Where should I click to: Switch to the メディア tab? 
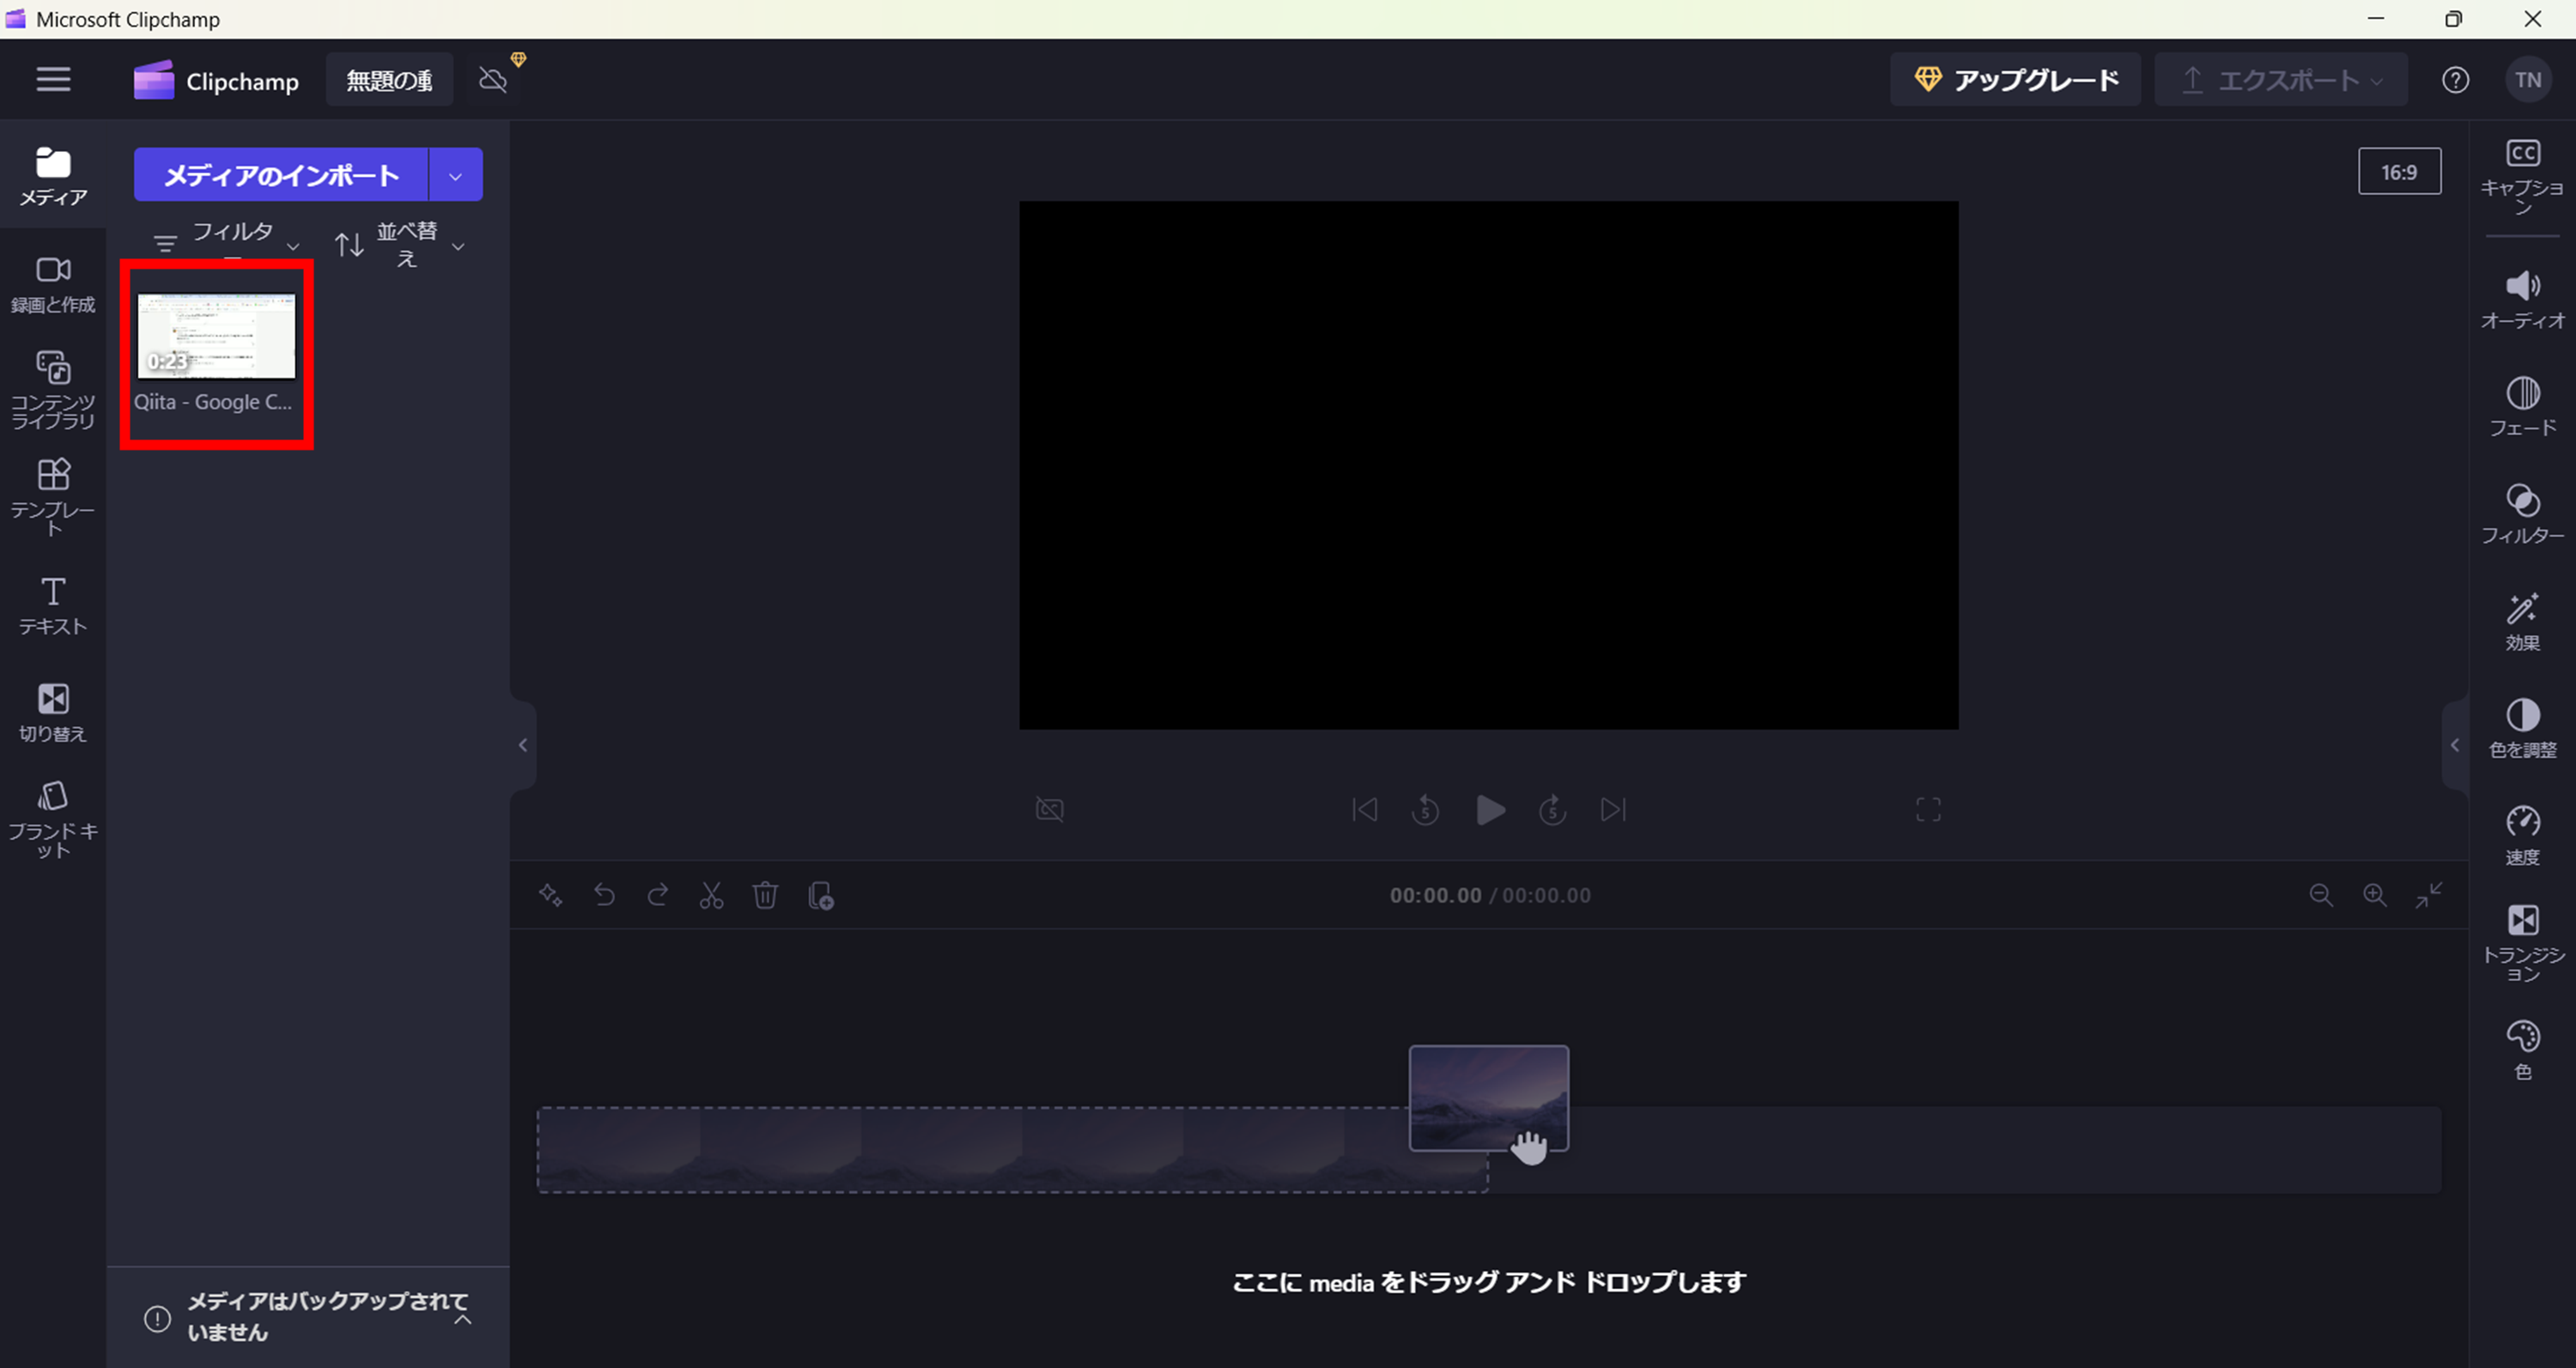coord(53,176)
